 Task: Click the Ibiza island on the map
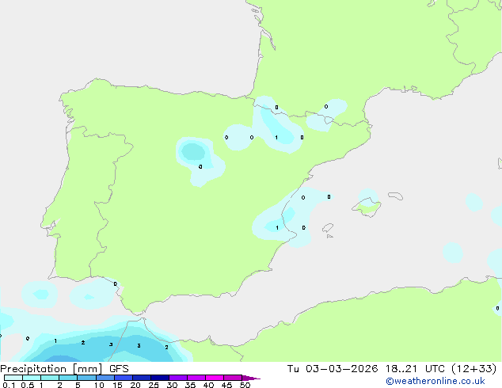pyautogui.click(x=328, y=228)
